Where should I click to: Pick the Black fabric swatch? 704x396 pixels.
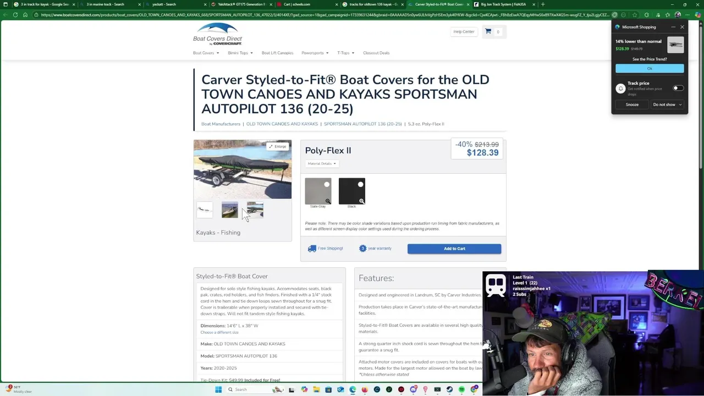pyautogui.click(x=352, y=191)
